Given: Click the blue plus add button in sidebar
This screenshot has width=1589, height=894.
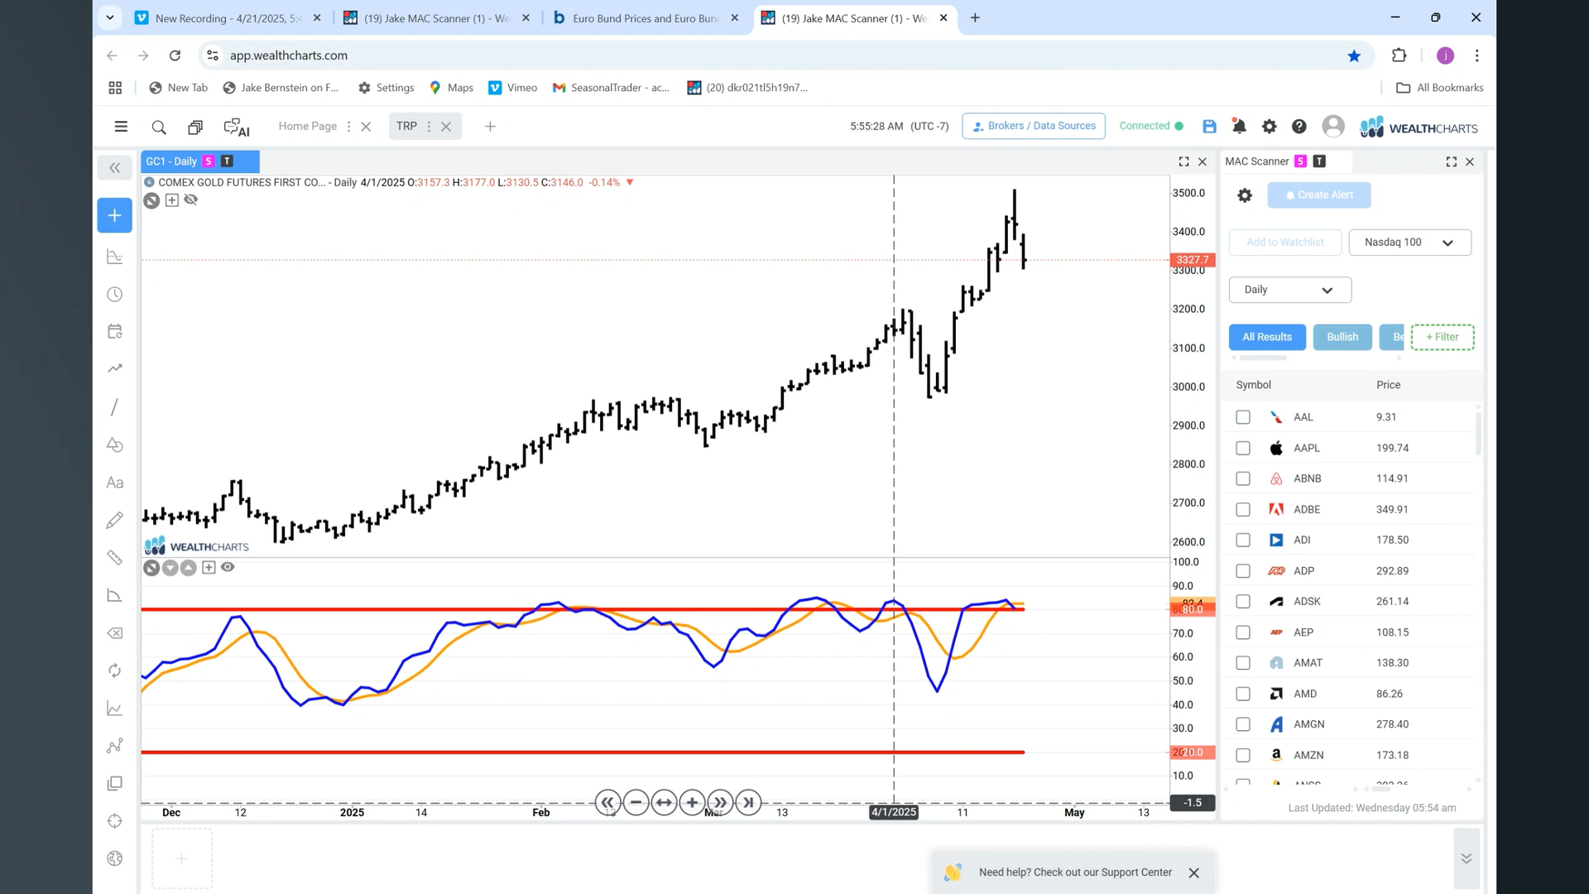Looking at the screenshot, I should tap(115, 215).
